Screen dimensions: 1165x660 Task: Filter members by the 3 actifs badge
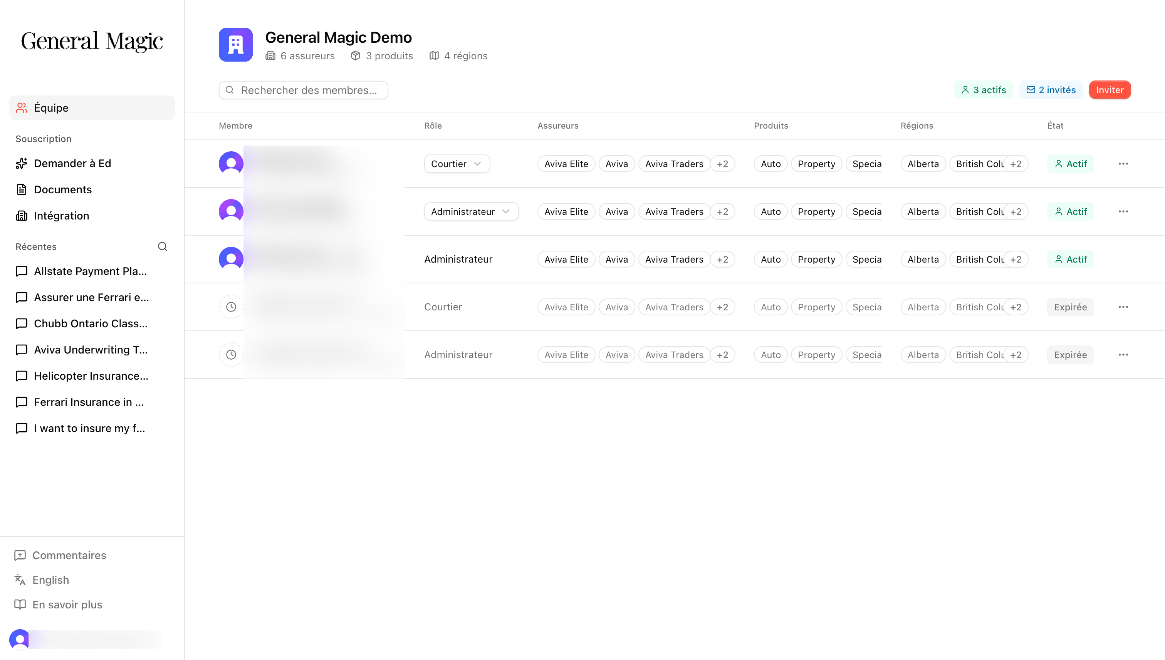coord(983,90)
